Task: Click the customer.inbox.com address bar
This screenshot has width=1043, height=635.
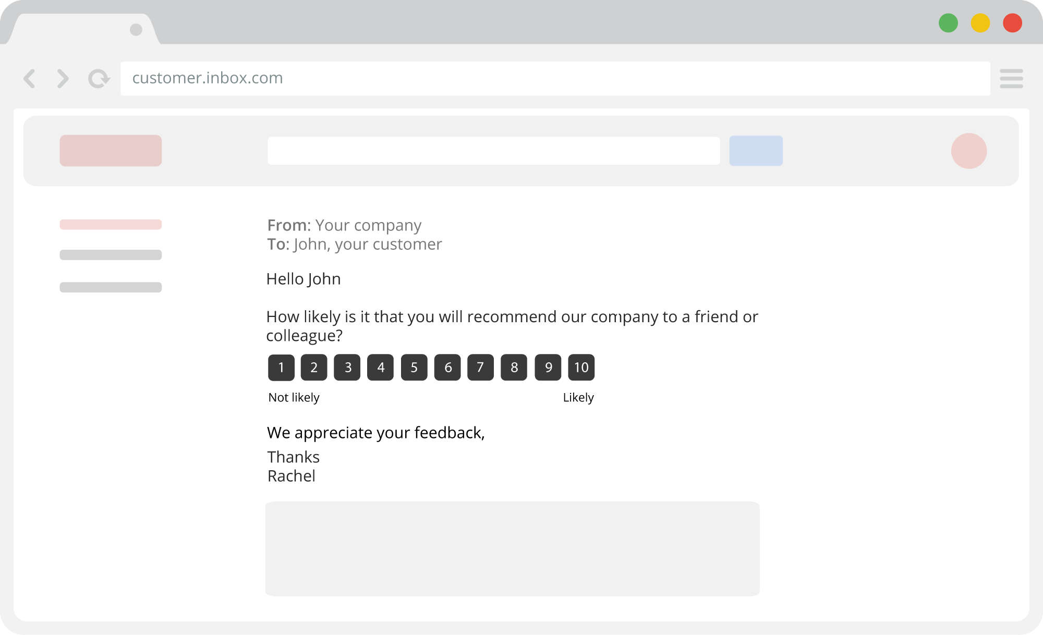Action: pos(555,79)
